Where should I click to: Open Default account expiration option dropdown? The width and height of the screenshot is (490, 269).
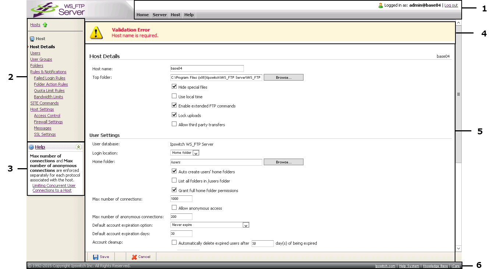point(246,225)
